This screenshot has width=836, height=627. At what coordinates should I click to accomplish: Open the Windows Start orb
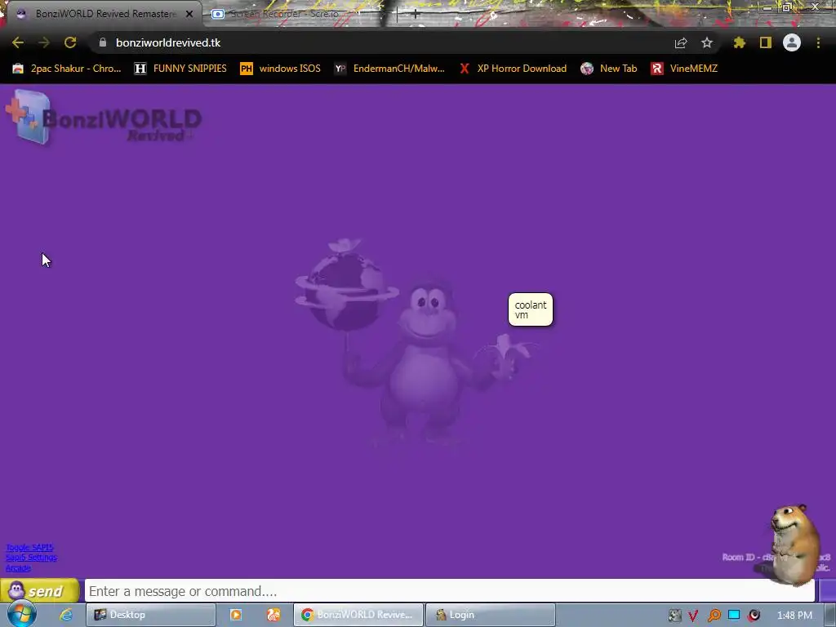pos(22,614)
